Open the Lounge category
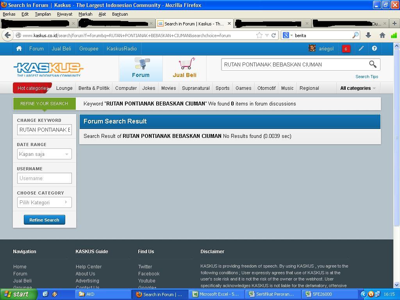Image resolution: width=400 pixels, height=300 pixels. point(64,88)
